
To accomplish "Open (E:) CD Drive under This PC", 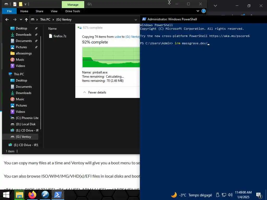I will point(27,130).
